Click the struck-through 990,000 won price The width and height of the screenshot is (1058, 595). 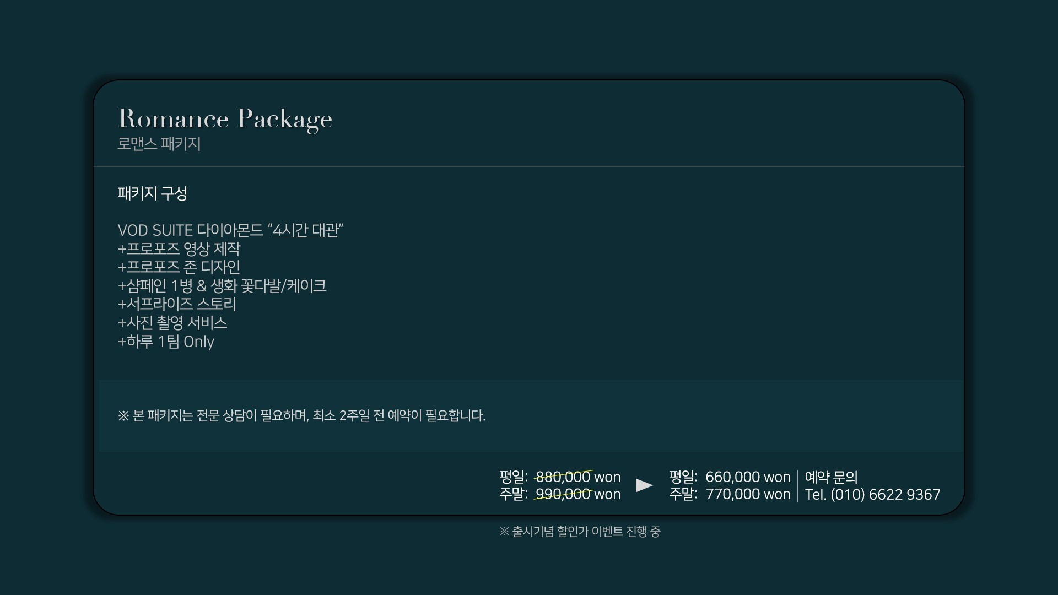[578, 495]
